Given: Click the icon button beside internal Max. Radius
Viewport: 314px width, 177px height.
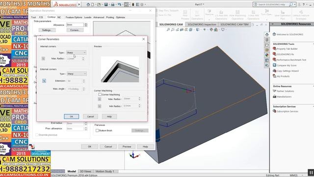Looking at the screenshot, I should pos(43,59).
